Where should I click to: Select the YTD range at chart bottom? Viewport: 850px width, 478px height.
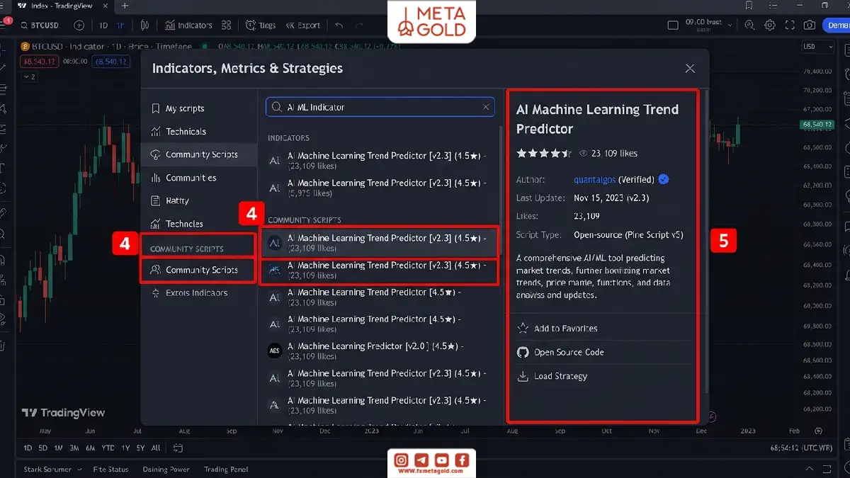click(x=108, y=448)
